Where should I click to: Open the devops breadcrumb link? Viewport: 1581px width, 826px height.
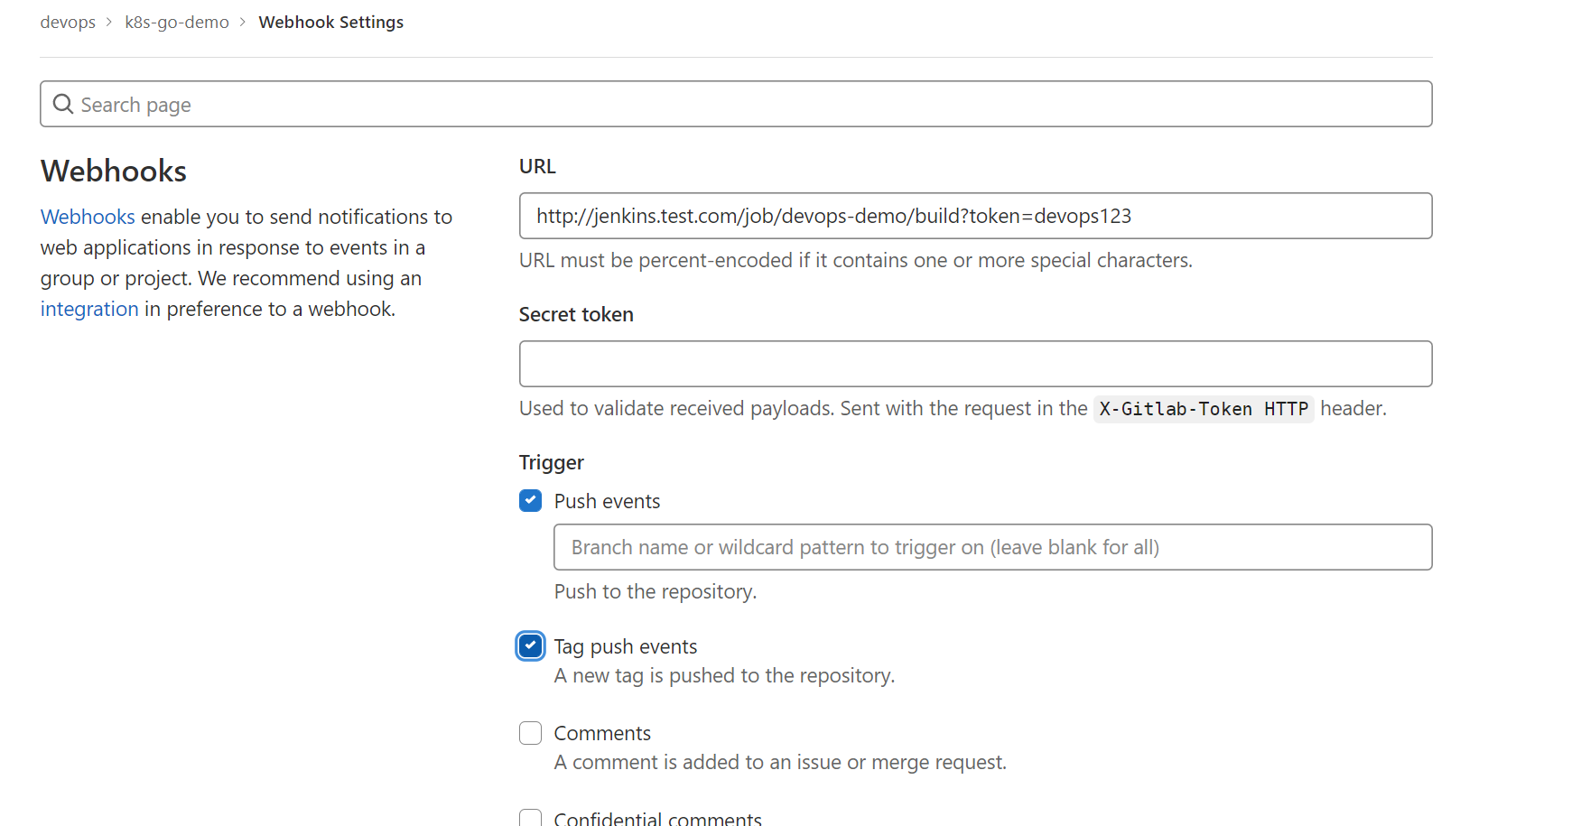tap(68, 22)
